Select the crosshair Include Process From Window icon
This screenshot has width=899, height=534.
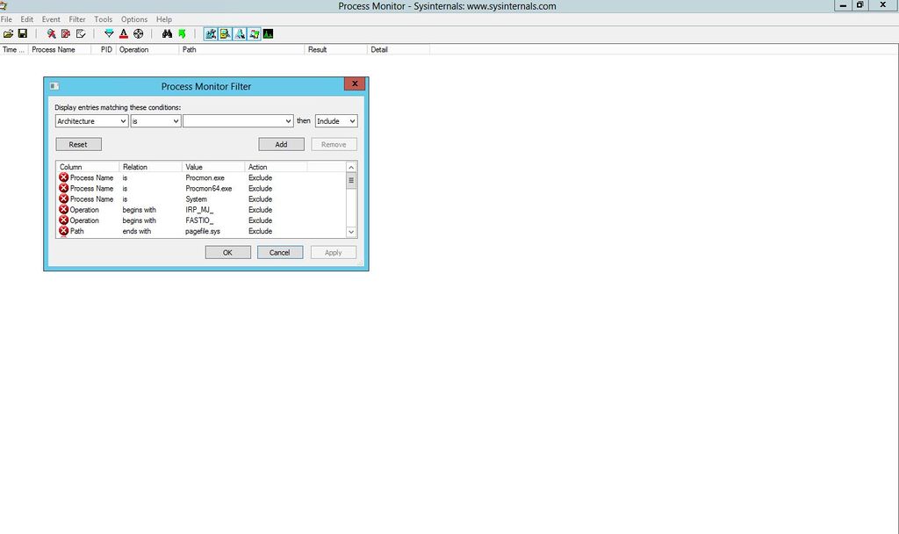[138, 33]
